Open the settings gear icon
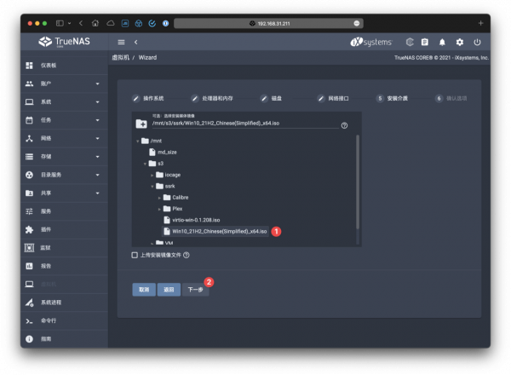This screenshot has width=511, height=375. click(460, 42)
